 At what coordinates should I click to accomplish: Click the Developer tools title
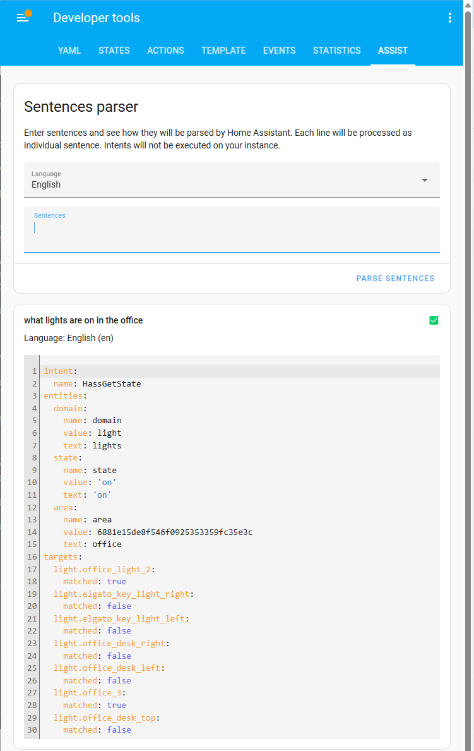pos(96,17)
